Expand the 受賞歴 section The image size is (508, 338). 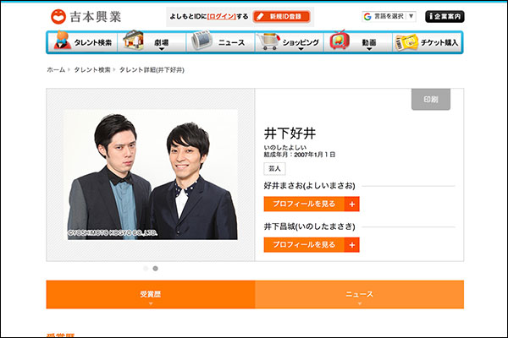pos(150,295)
